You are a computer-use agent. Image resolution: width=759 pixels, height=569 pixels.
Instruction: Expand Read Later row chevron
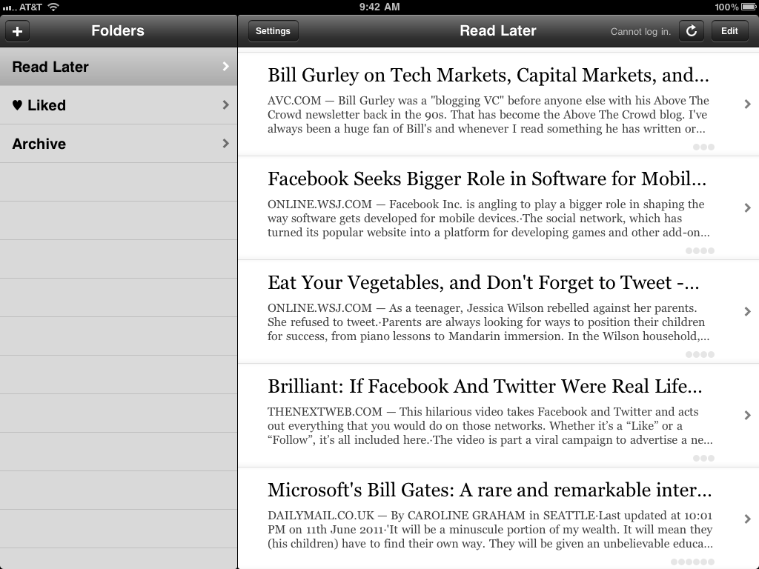[225, 66]
